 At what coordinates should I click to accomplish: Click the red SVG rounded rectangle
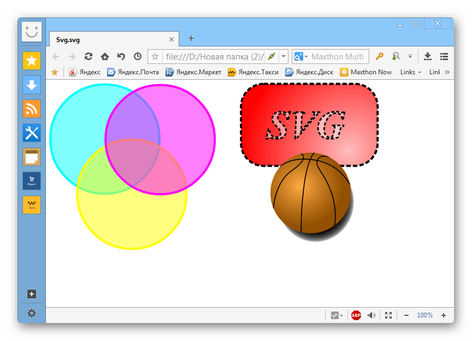(309, 125)
